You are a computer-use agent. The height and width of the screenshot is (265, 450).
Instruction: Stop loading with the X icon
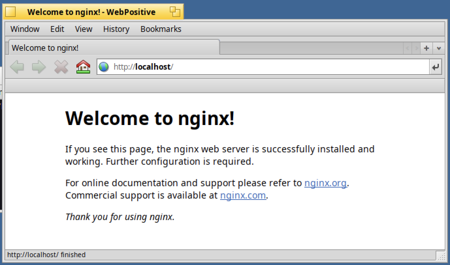point(61,67)
